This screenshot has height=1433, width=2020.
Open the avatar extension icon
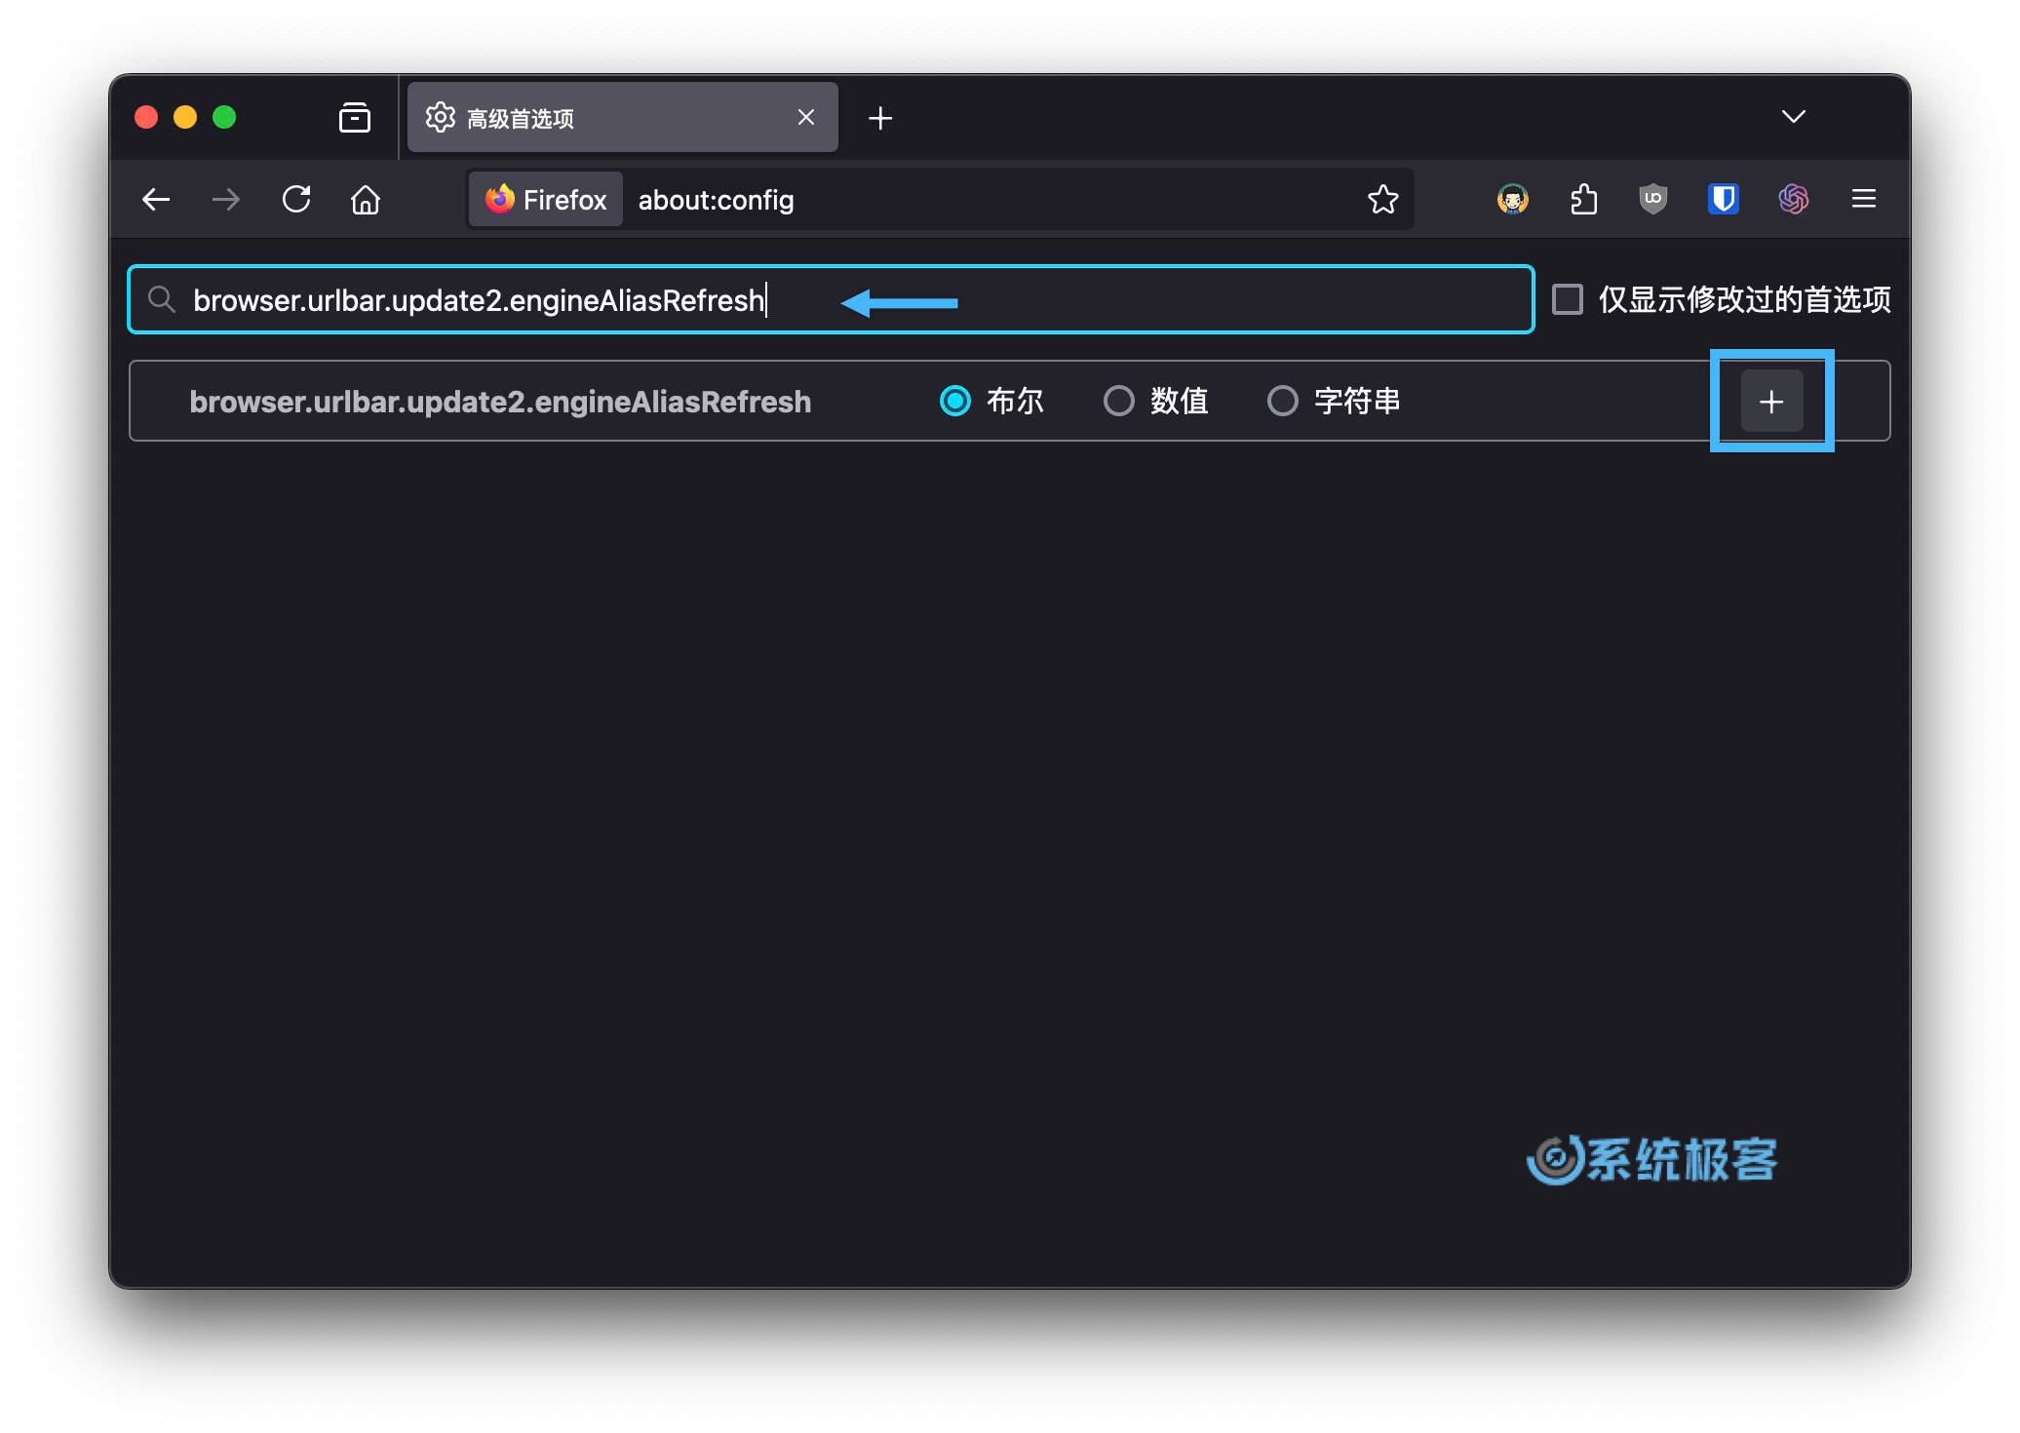click(x=1513, y=200)
